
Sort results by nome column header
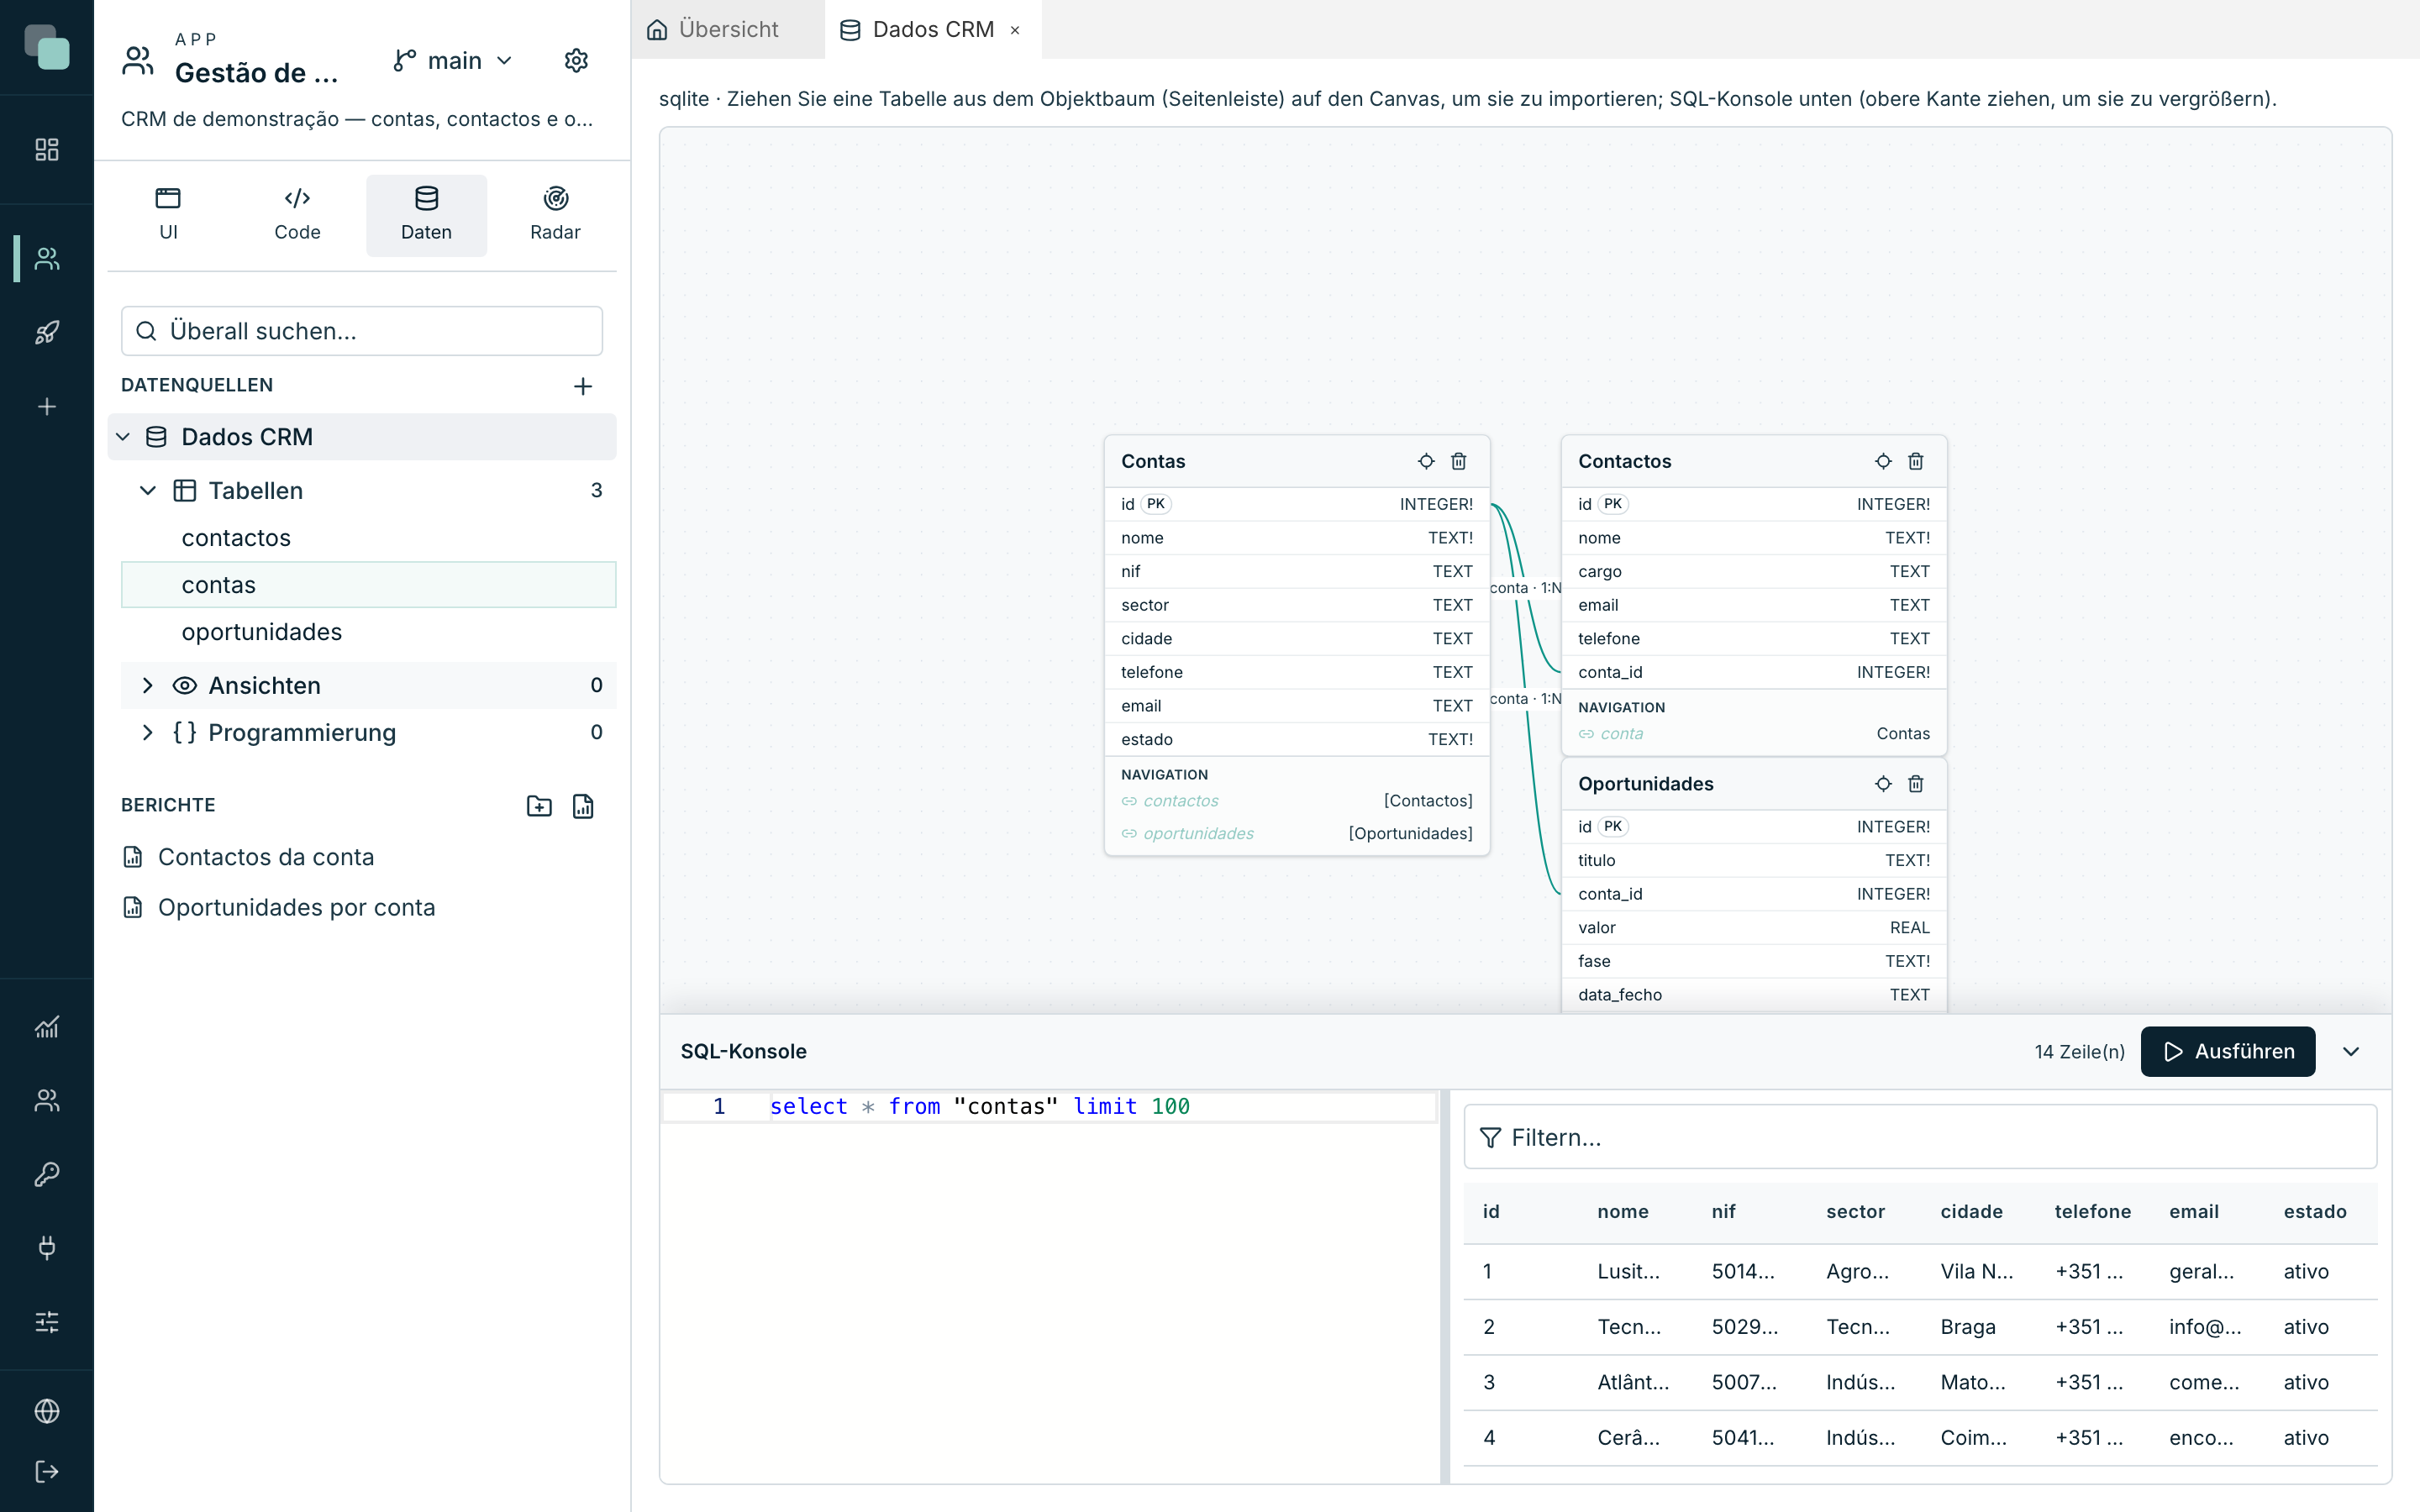1622,1212
